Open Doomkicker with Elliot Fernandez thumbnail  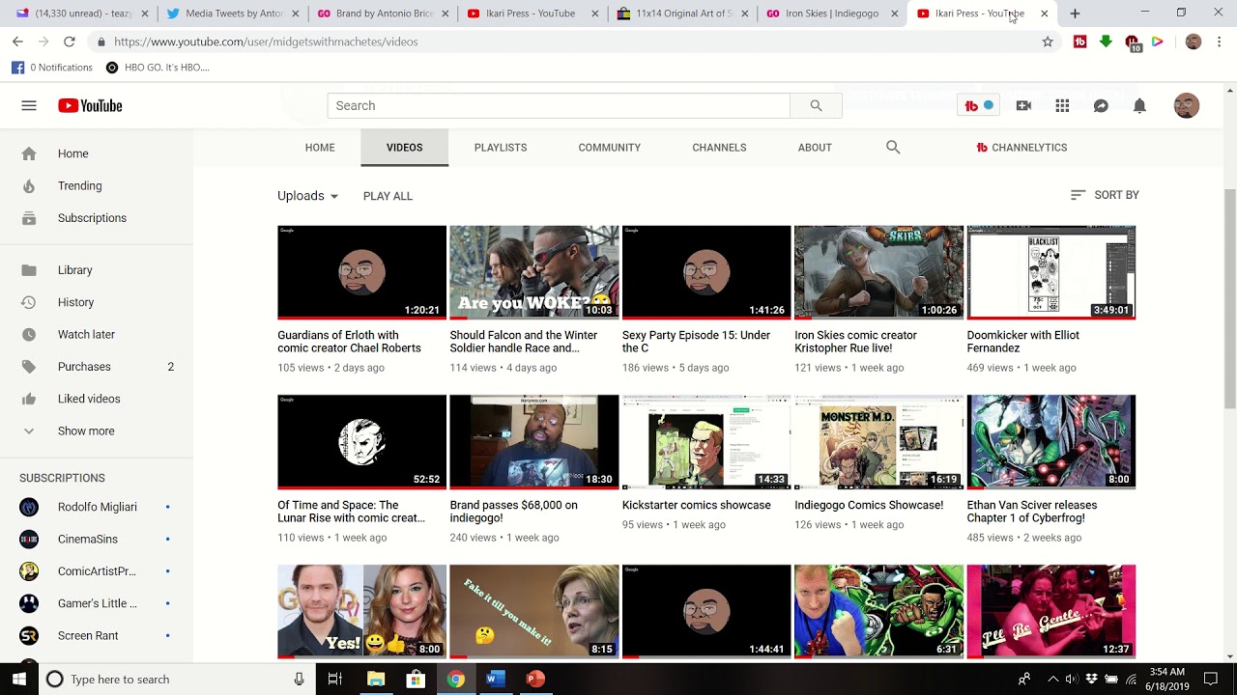click(1050, 272)
